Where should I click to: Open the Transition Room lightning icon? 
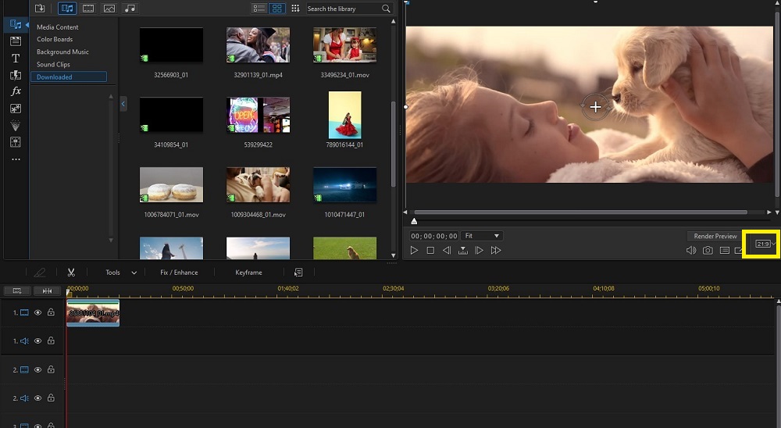click(16, 75)
